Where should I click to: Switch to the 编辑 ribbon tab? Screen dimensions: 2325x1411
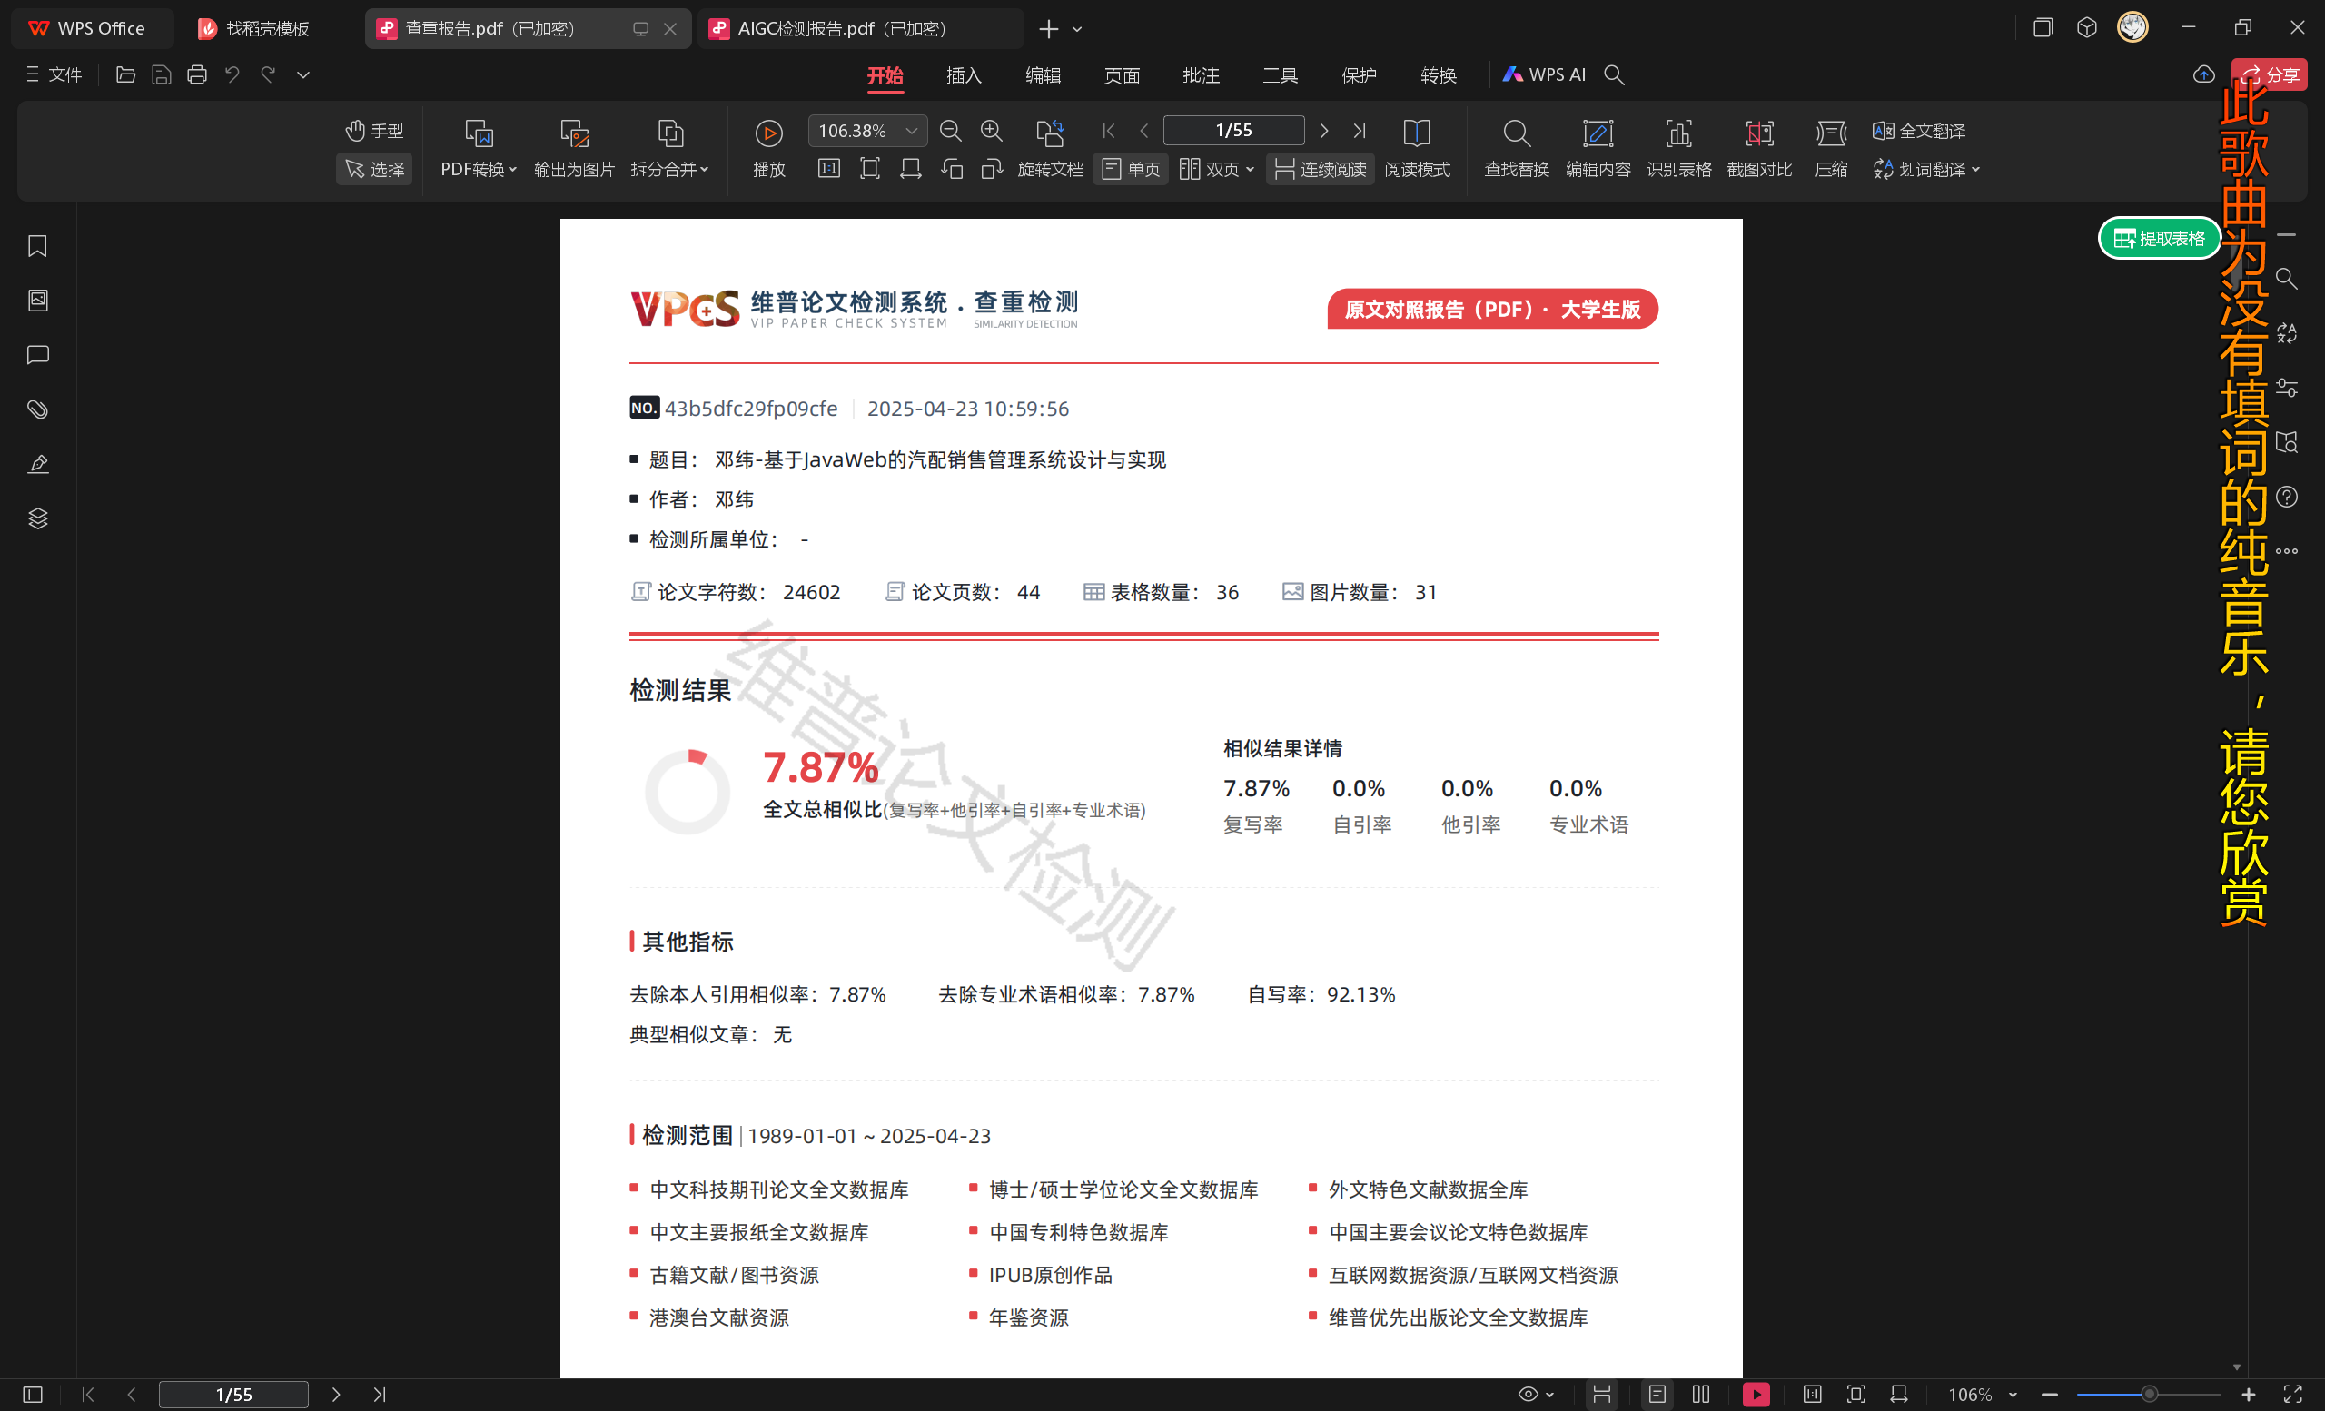[1043, 75]
